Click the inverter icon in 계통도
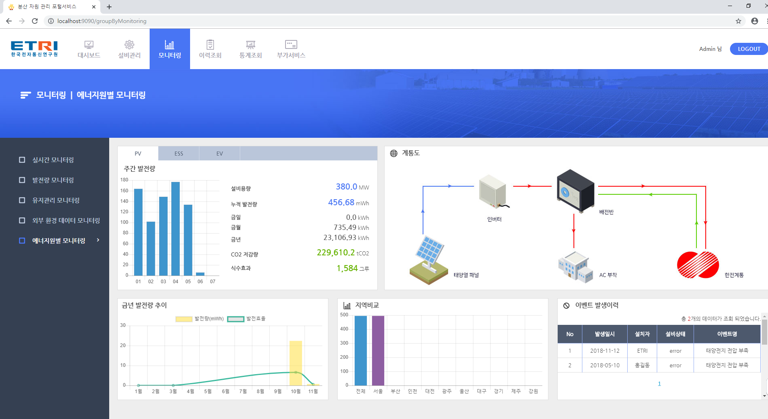Viewport: 768px width, 419px height. tap(493, 192)
